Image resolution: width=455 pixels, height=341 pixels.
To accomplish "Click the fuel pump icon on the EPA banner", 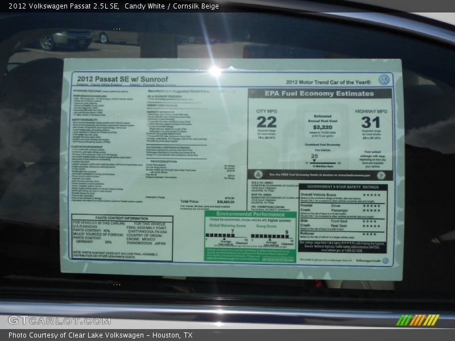I will pyautogui.click(x=258, y=173).
